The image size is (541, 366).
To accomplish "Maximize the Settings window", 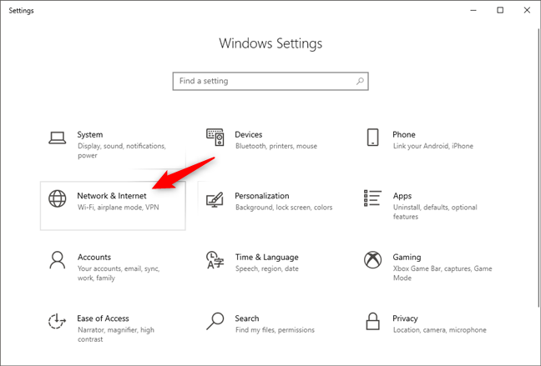I will (500, 10).
